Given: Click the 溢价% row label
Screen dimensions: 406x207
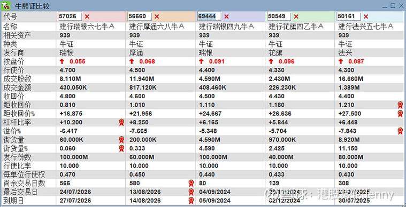Looking at the screenshot, I should (12, 131).
